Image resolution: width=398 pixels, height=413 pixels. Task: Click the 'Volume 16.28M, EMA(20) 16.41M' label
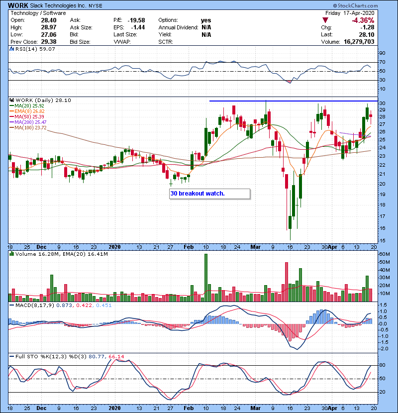pyautogui.click(x=62, y=254)
